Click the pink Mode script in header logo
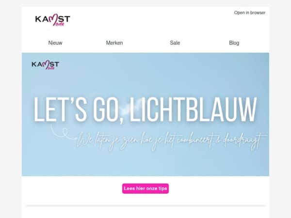The height and width of the screenshot is (218, 291). coord(59,24)
